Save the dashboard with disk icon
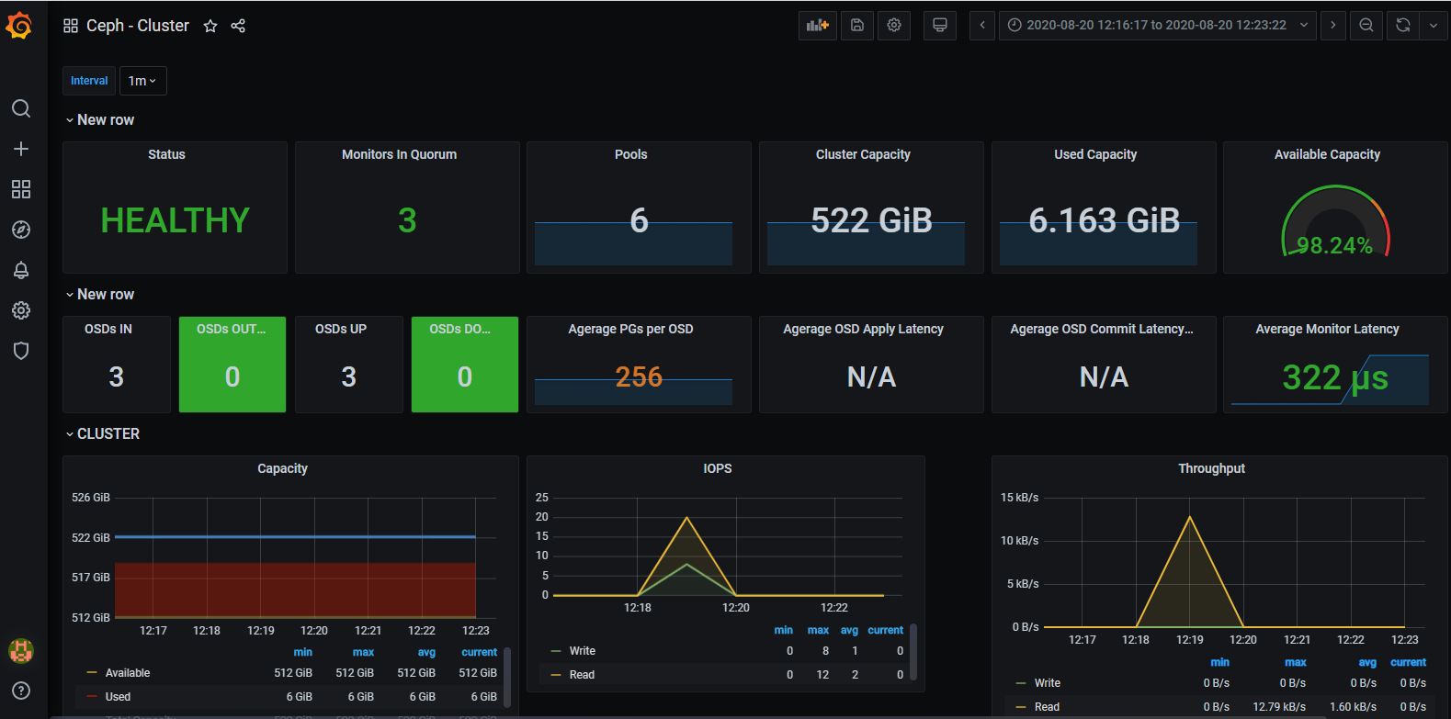 pyautogui.click(x=857, y=26)
